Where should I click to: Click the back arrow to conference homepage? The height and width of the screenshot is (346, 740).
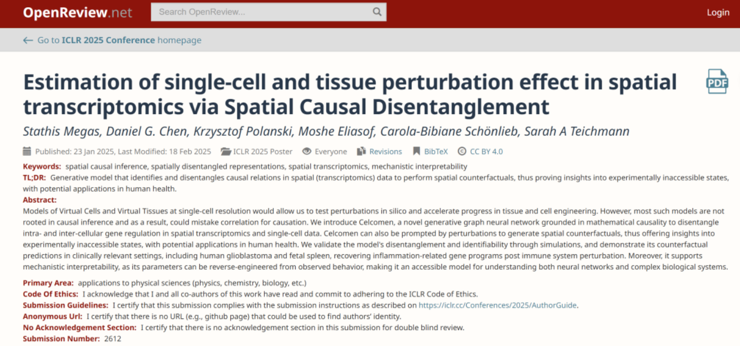(x=28, y=40)
